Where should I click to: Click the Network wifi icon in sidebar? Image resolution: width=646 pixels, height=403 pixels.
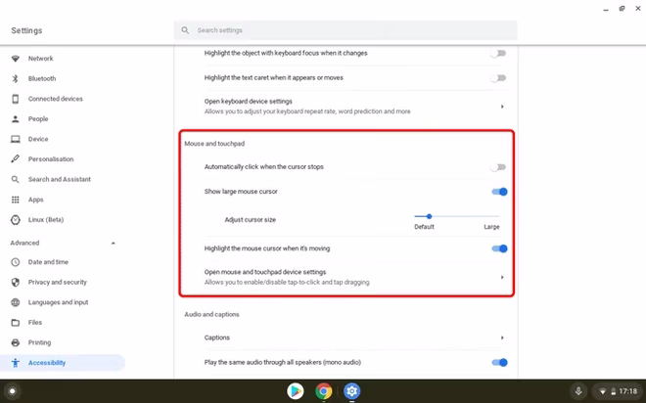(x=16, y=59)
